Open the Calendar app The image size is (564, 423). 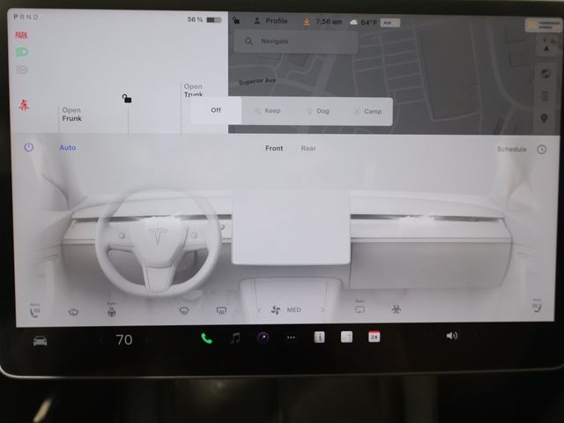[374, 337]
